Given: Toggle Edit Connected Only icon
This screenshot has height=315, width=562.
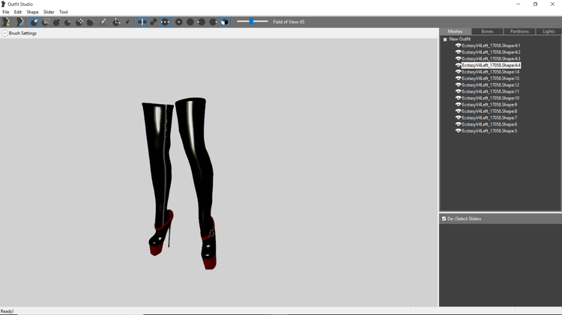Looking at the screenshot, I should (154, 22).
